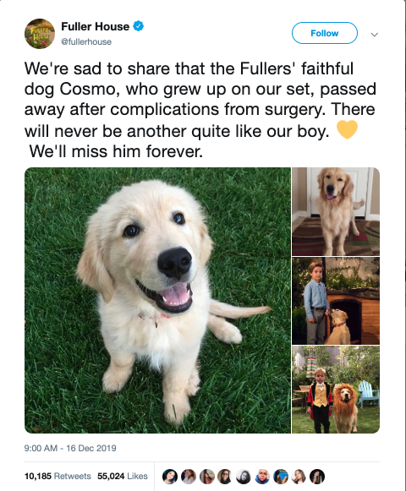Viewport: 406px width, 491px height.
Task: Open the @fullerhouse handle link
Action: coord(86,41)
